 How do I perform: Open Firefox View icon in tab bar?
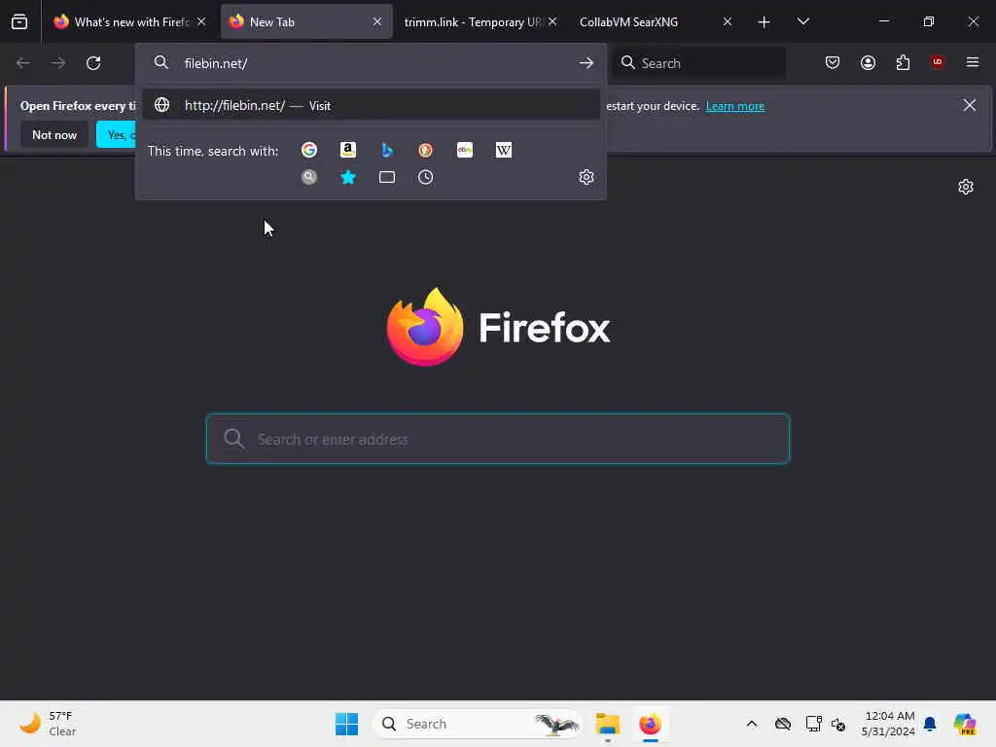[x=19, y=21]
